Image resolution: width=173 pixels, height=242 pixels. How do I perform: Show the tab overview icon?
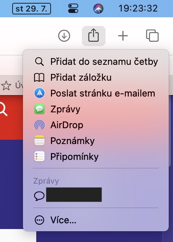point(152,36)
